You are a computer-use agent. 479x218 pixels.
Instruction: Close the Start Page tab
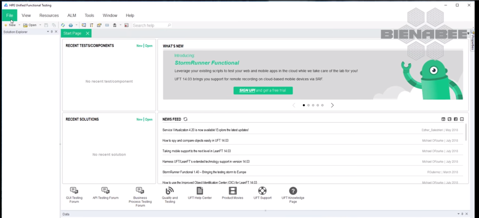[88, 33]
